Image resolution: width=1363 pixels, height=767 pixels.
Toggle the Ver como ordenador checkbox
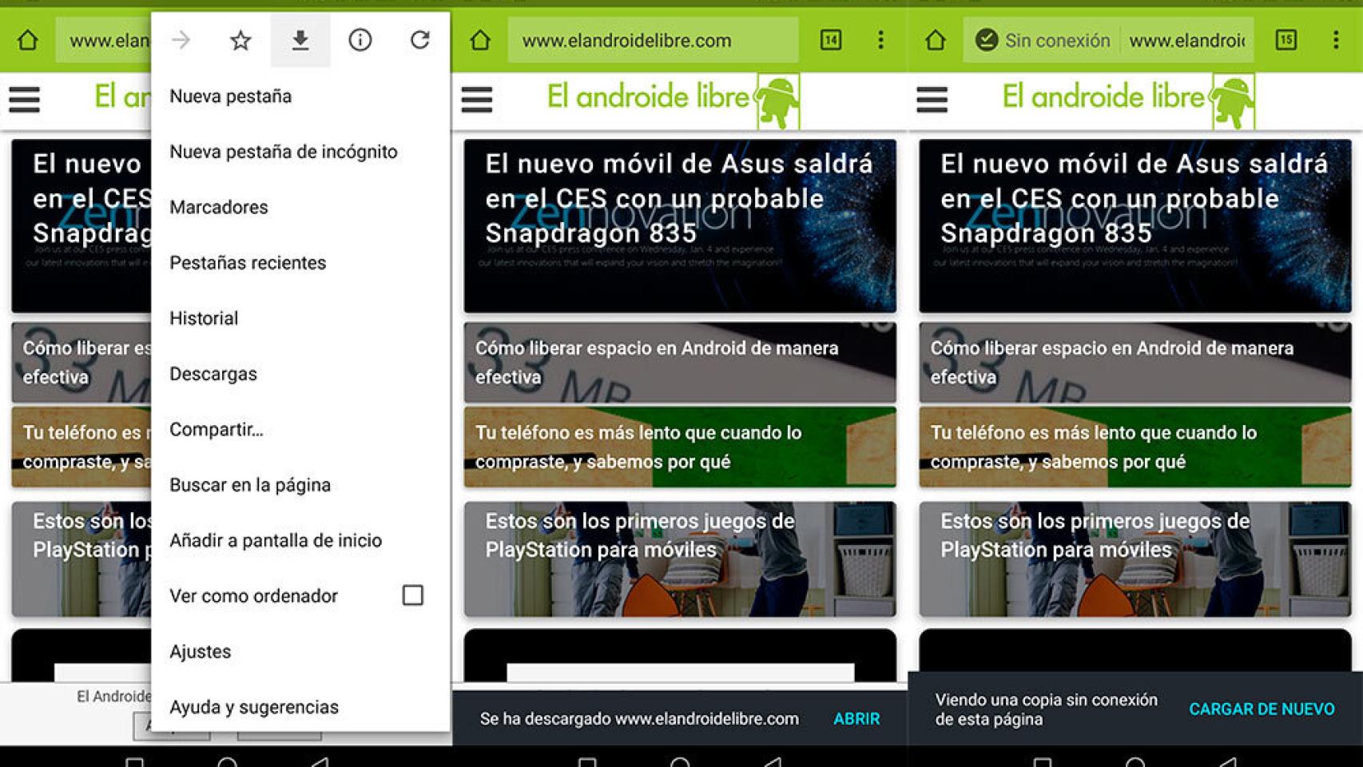413,595
